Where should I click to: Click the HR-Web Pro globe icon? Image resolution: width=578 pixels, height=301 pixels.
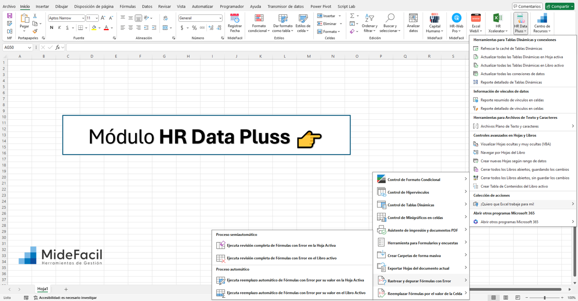pyautogui.click(x=457, y=18)
